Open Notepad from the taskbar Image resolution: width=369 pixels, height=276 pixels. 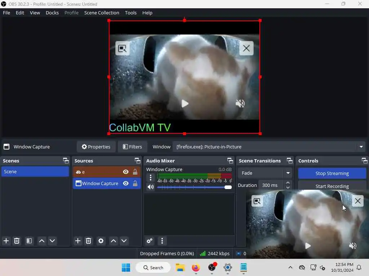tap(244, 267)
